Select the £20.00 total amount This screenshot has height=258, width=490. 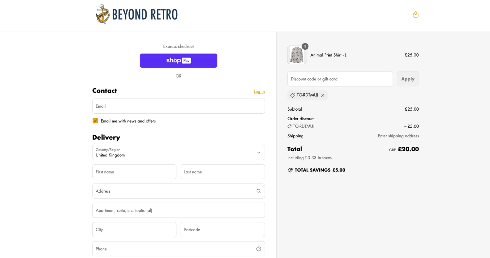pyautogui.click(x=408, y=149)
